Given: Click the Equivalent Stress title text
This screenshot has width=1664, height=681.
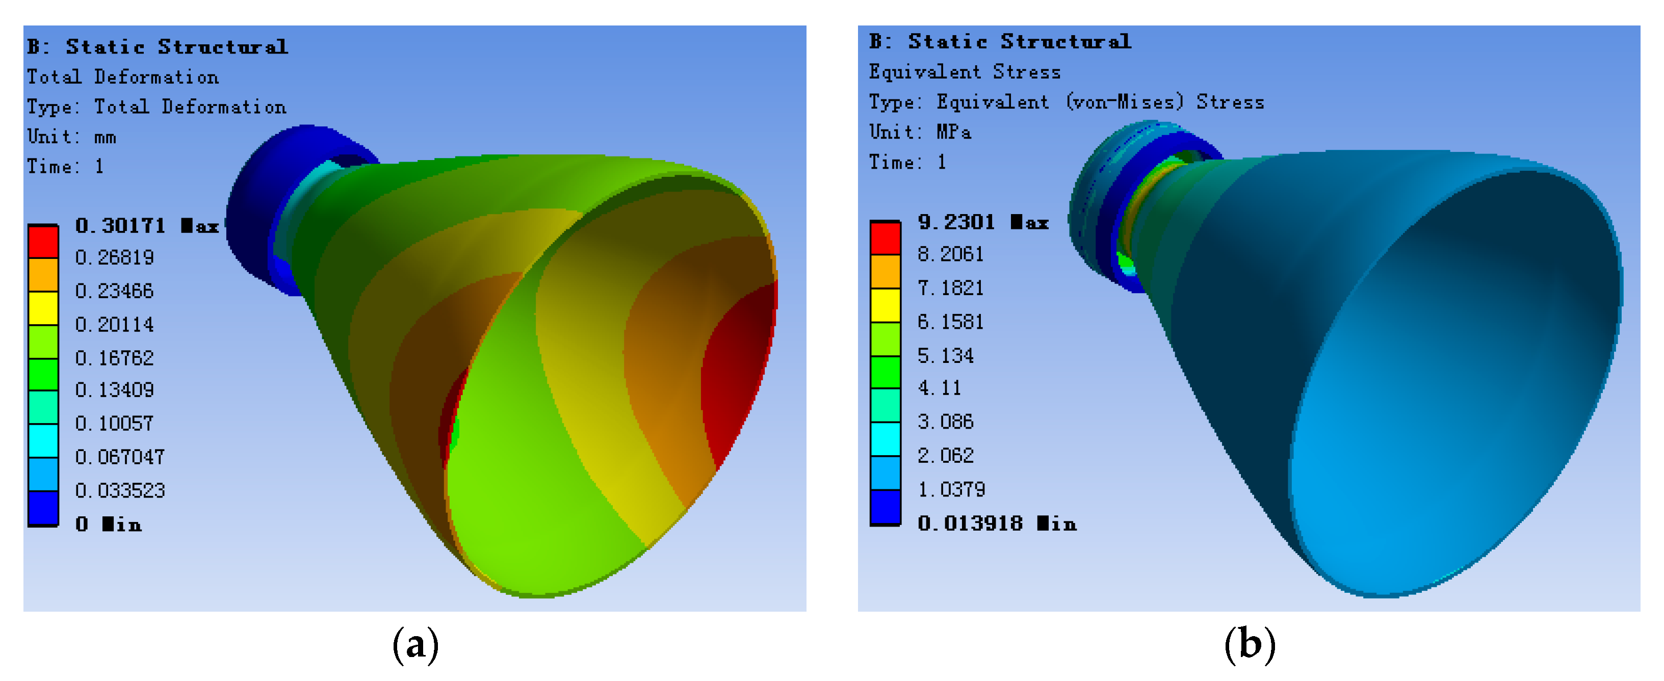Looking at the screenshot, I should click(x=965, y=72).
